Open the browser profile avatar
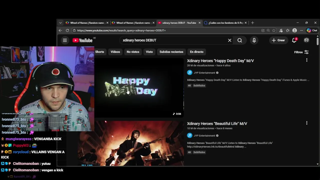 pyautogui.click(x=295, y=30)
